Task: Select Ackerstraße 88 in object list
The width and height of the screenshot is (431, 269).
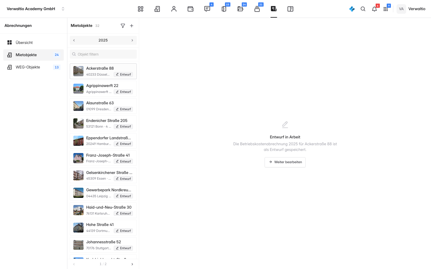Action: 103,71
